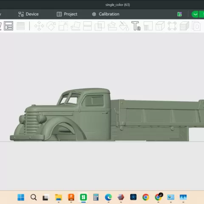Open the Windows Start menu
This screenshot has width=204, height=204.
coord(21,197)
